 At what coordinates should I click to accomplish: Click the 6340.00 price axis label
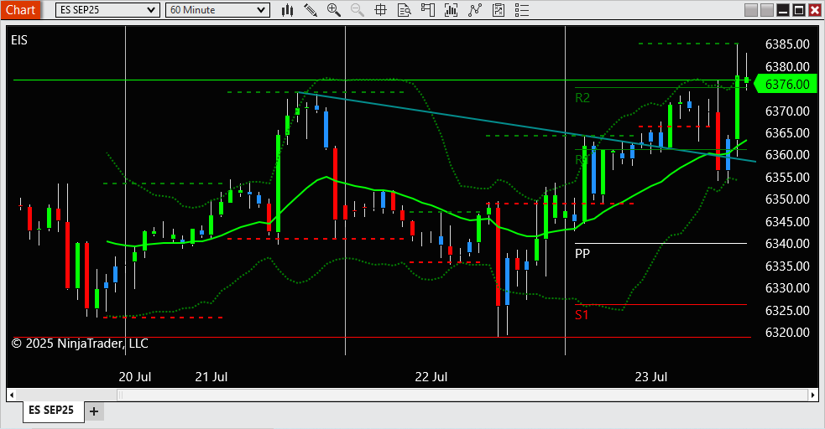[787, 244]
